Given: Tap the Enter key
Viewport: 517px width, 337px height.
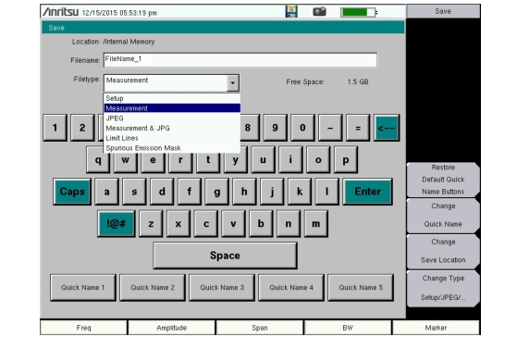Looking at the screenshot, I should click(x=368, y=192).
